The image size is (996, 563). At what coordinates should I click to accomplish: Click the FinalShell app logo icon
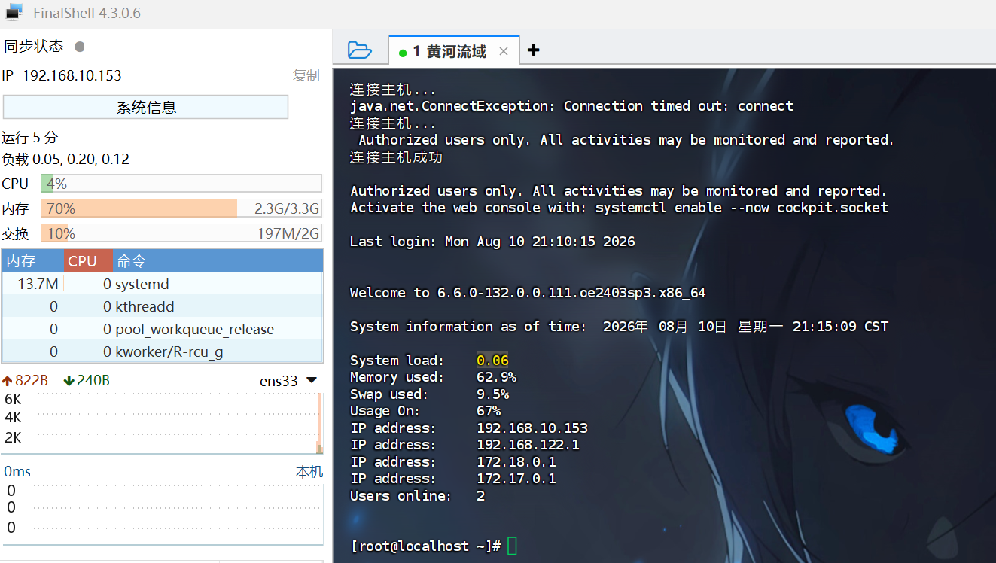(14, 13)
